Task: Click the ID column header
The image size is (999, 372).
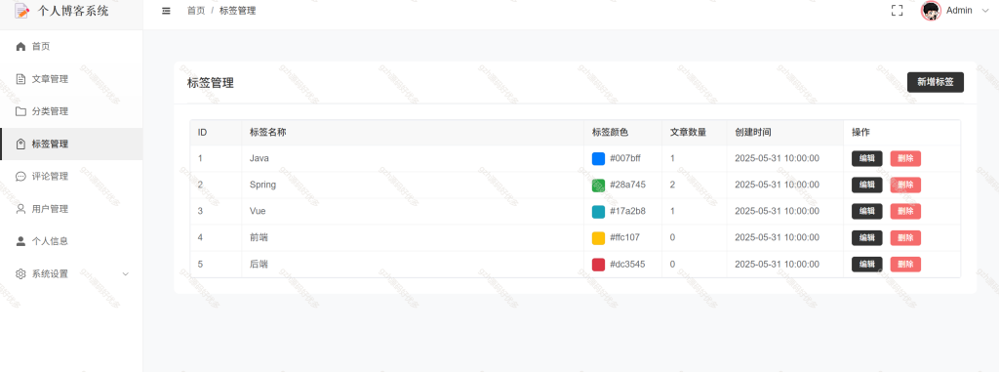Action: click(x=216, y=133)
